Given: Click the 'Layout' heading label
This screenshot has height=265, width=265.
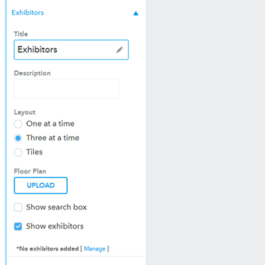Looking at the screenshot, I should coord(25,112).
